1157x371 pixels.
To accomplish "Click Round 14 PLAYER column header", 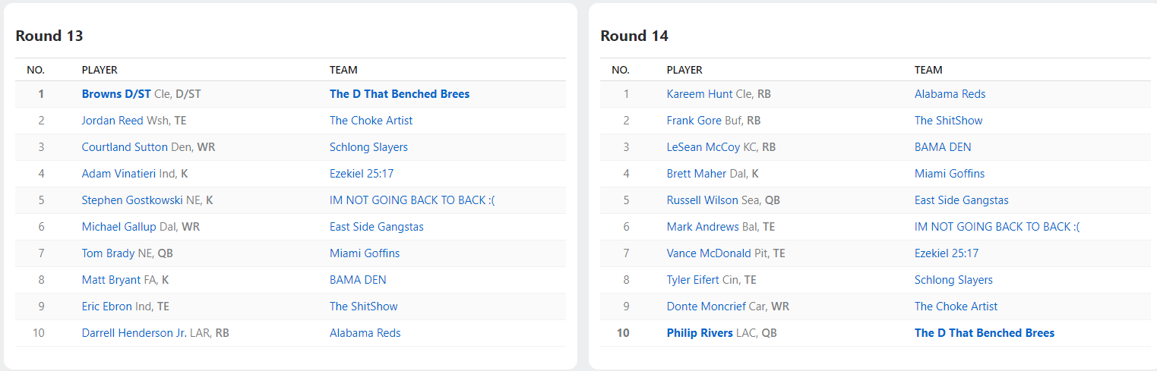I will (x=684, y=70).
